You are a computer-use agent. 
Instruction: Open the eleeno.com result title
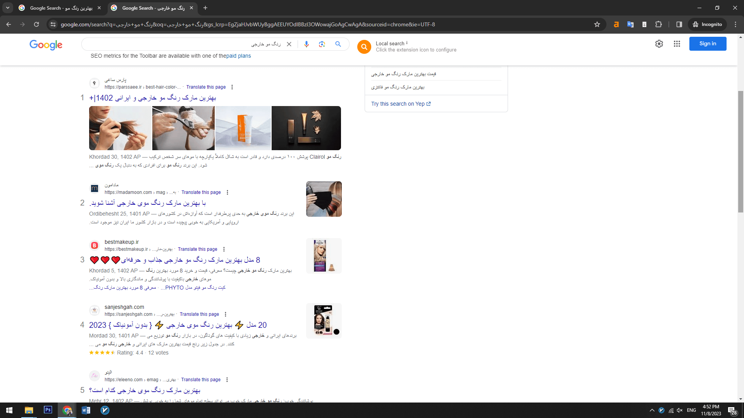point(145,390)
